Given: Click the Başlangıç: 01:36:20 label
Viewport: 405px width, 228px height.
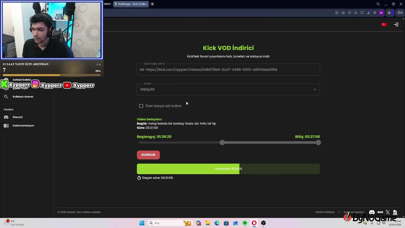Looking at the screenshot, I should point(154,137).
